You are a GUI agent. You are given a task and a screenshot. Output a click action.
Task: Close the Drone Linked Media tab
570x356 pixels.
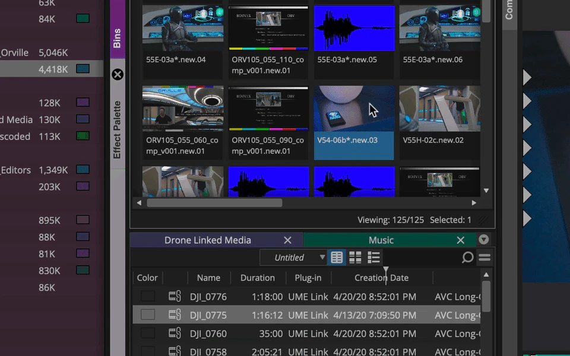pos(287,240)
